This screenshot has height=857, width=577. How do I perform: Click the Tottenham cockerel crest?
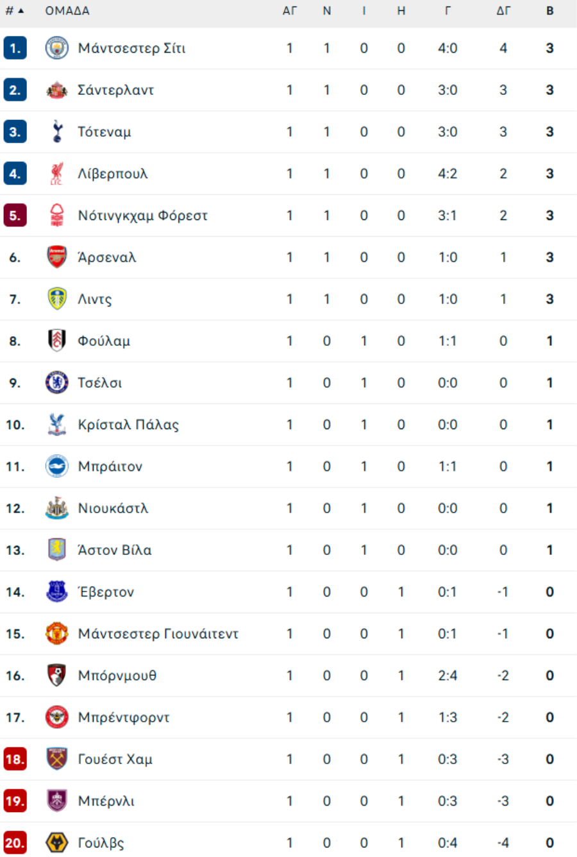click(57, 132)
